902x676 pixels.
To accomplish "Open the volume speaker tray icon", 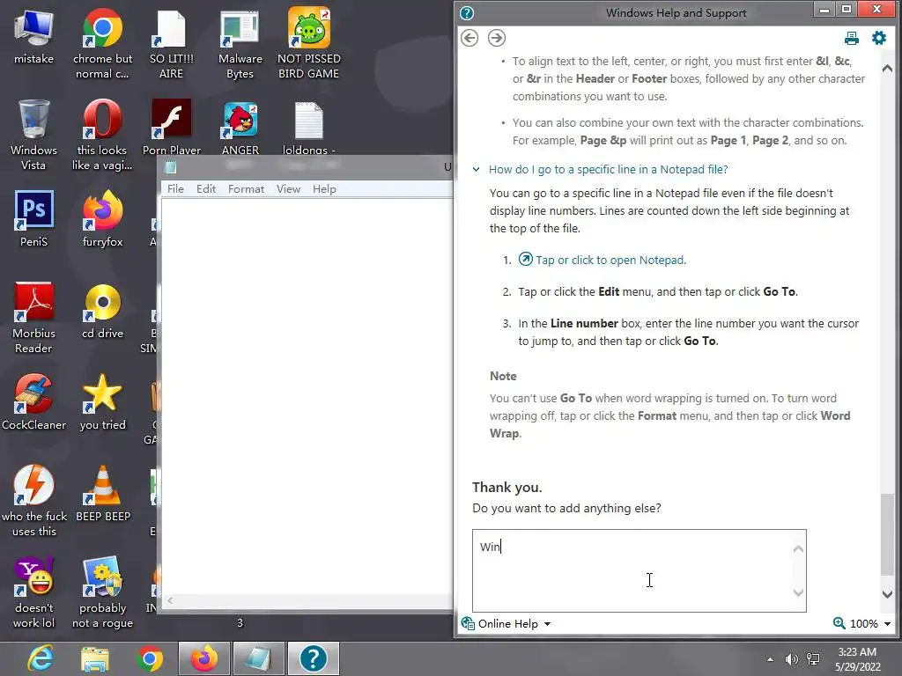I will 792,659.
